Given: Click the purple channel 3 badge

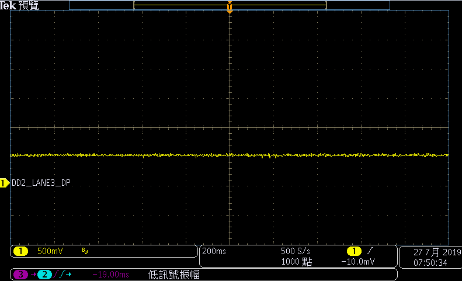Looking at the screenshot, I should coord(20,275).
